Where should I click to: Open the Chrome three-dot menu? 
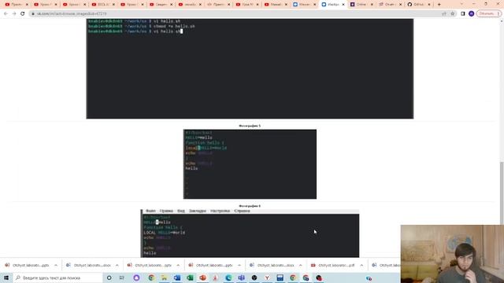tap(498, 14)
